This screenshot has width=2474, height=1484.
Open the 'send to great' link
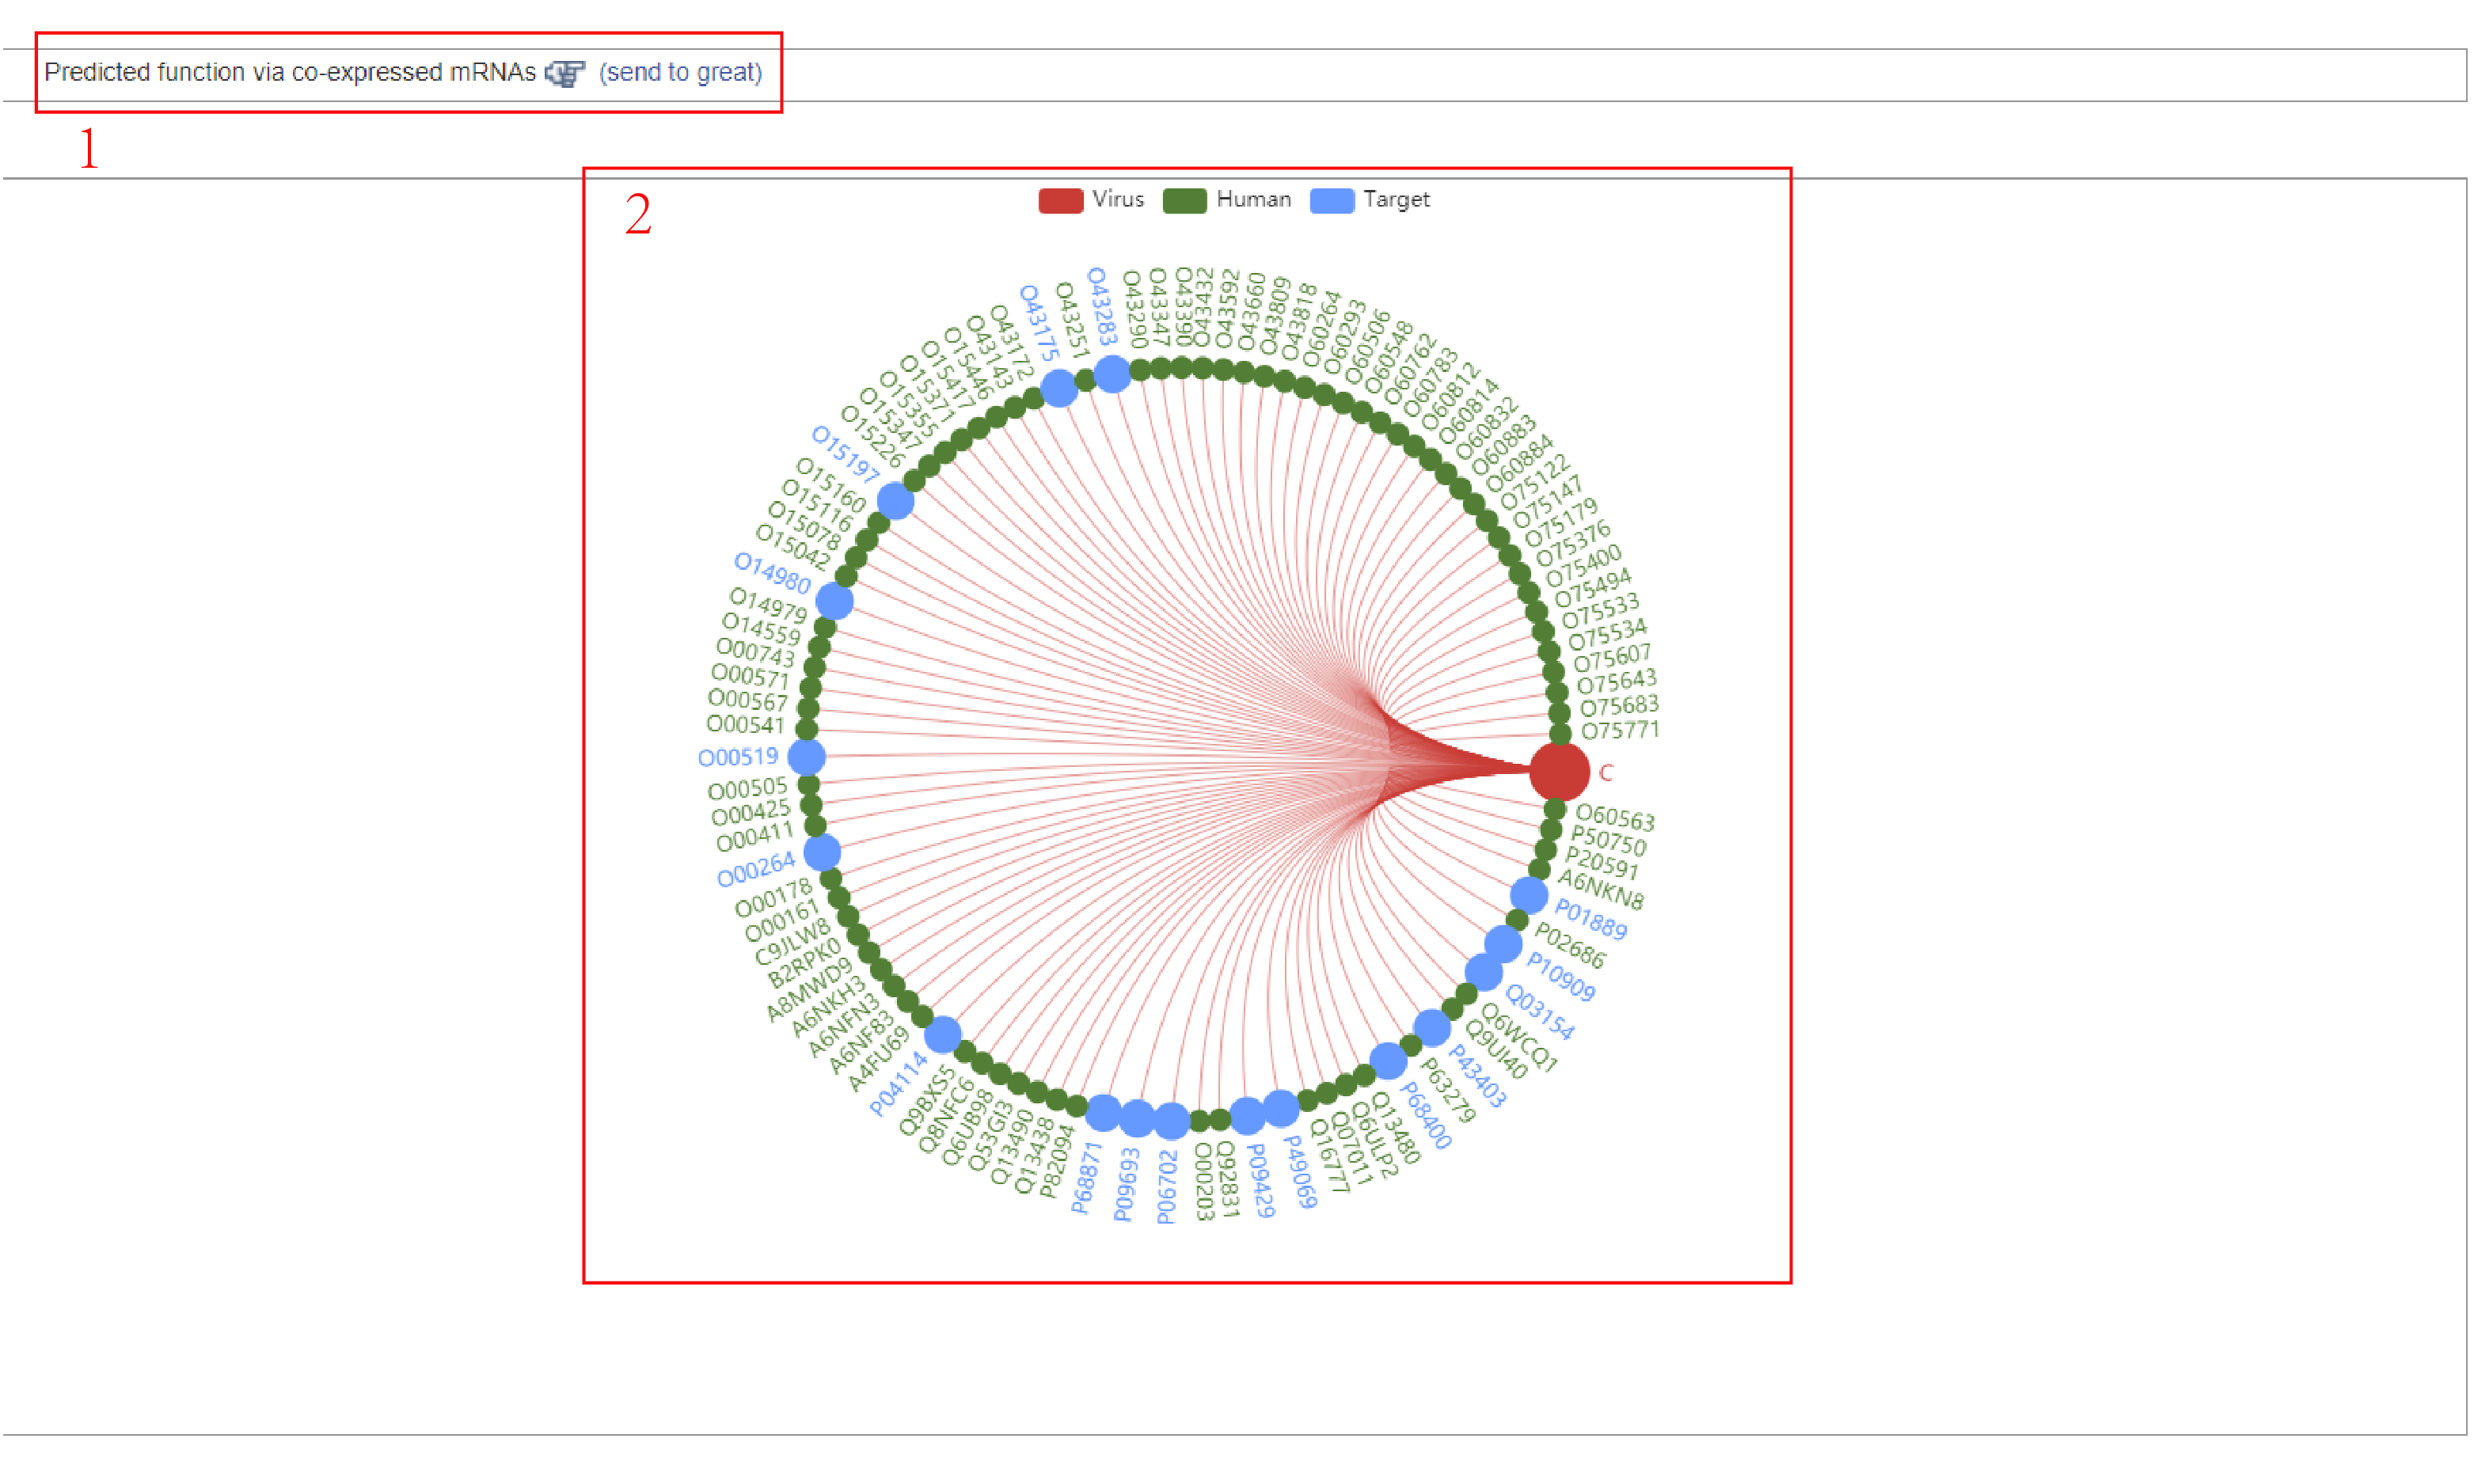point(680,72)
